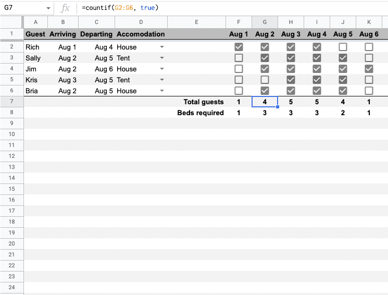Click Beds required value under Aug 5
The height and width of the screenshot is (295, 388).
(343, 113)
